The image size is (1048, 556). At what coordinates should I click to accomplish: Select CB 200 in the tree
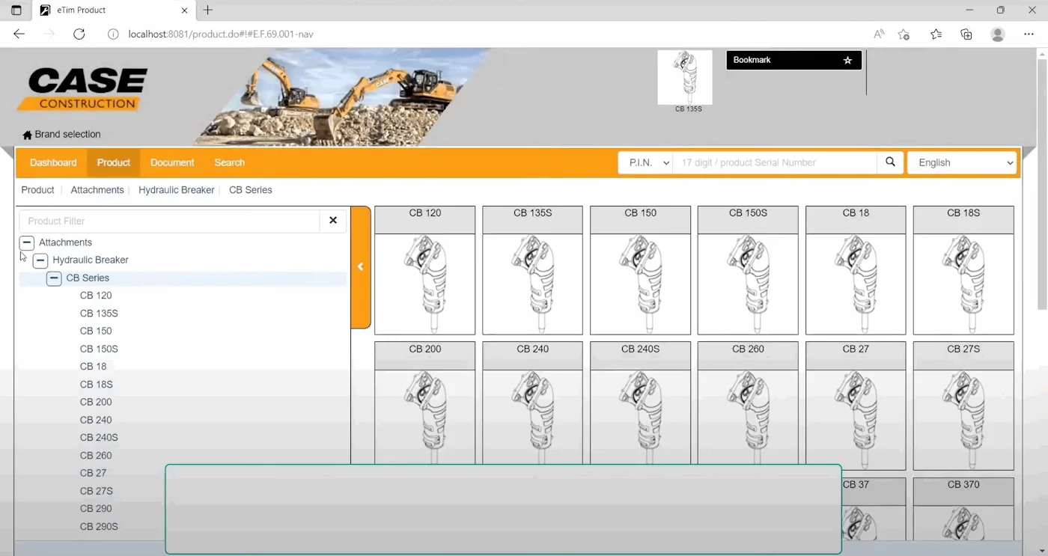tap(96, 402)
